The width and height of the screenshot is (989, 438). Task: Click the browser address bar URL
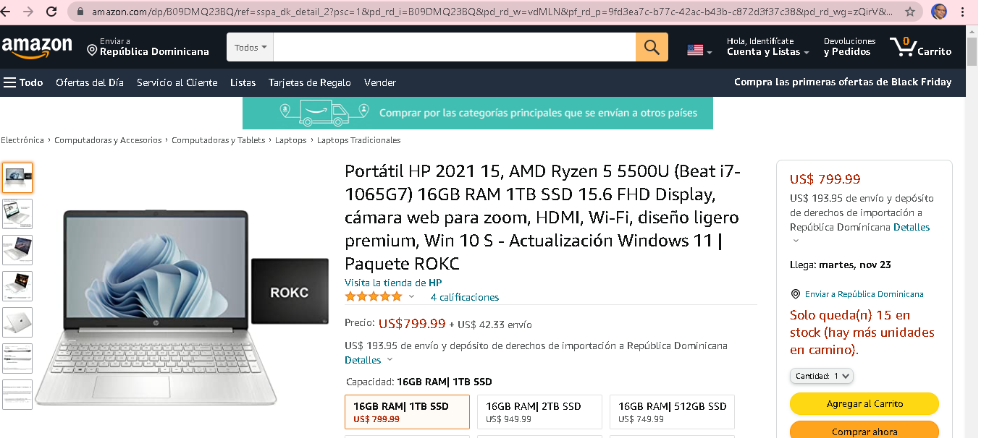[x=492, y=12]
